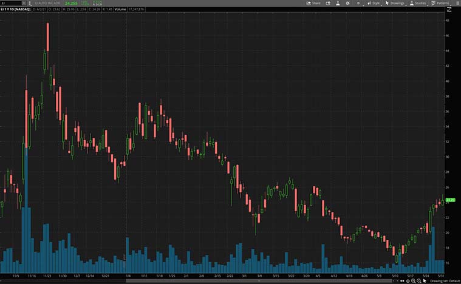Screen dimensions: 461x284
Task: Click the crosshair pan icon at bottom
Action: tap(408, 281)
